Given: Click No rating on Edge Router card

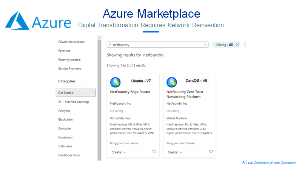Looking at the screenshot, I should tap(116, 111).
